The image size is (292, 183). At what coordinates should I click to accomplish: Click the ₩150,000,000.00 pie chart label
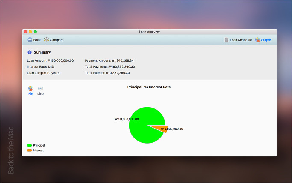pyautogui.click(x=127, y=119)
